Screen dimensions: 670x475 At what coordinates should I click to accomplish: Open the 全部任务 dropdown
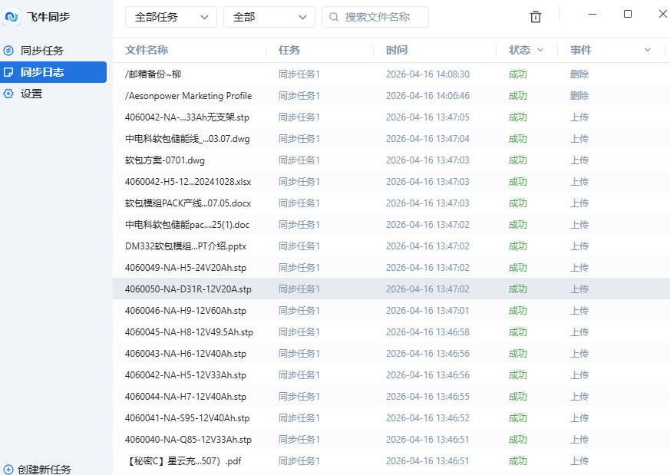point(171,17)
